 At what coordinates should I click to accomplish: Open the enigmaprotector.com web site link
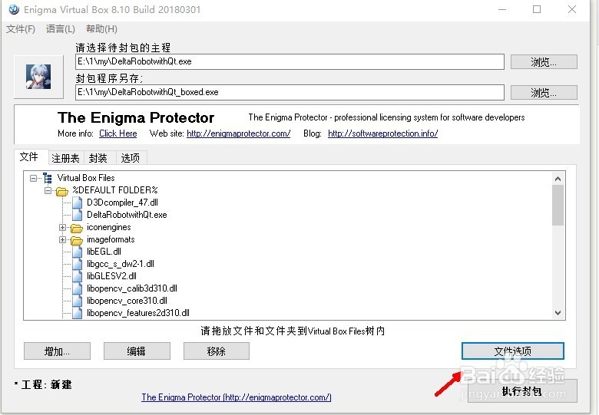(x=238, y=133)
